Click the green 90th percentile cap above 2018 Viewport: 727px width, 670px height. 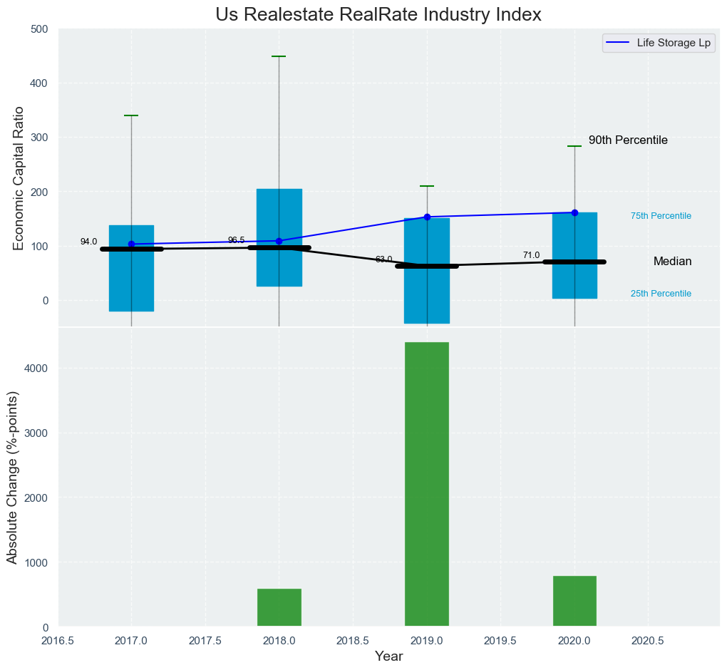click(279, 56)
